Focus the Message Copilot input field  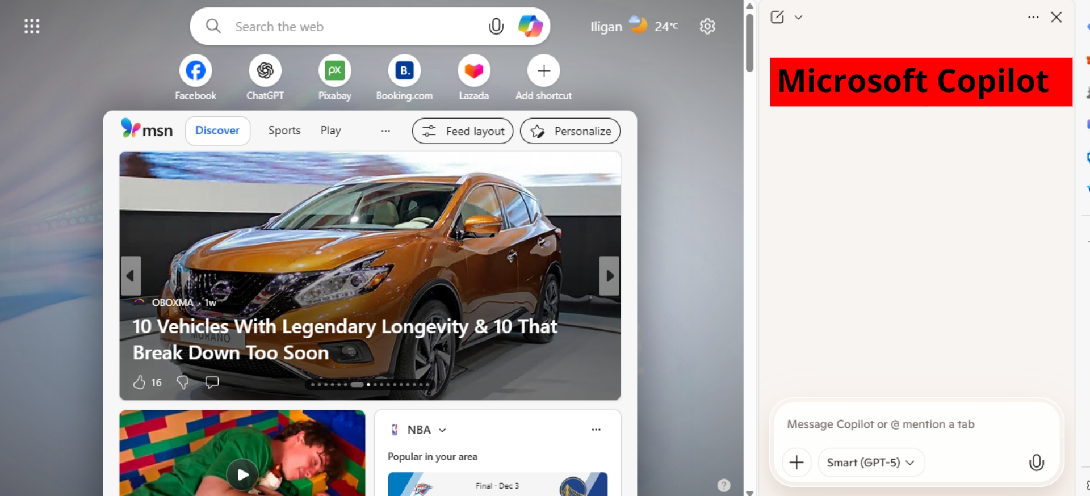(x=914, y=424)
